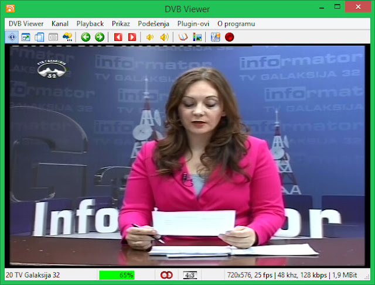Minimize the DVB Viewer window
The image size is (375, 285).
coord(322,8)
